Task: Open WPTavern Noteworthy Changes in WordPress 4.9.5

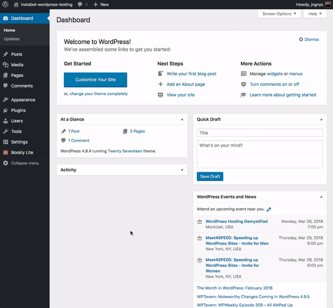Action: pyautogui.click(x=253, y=297)
